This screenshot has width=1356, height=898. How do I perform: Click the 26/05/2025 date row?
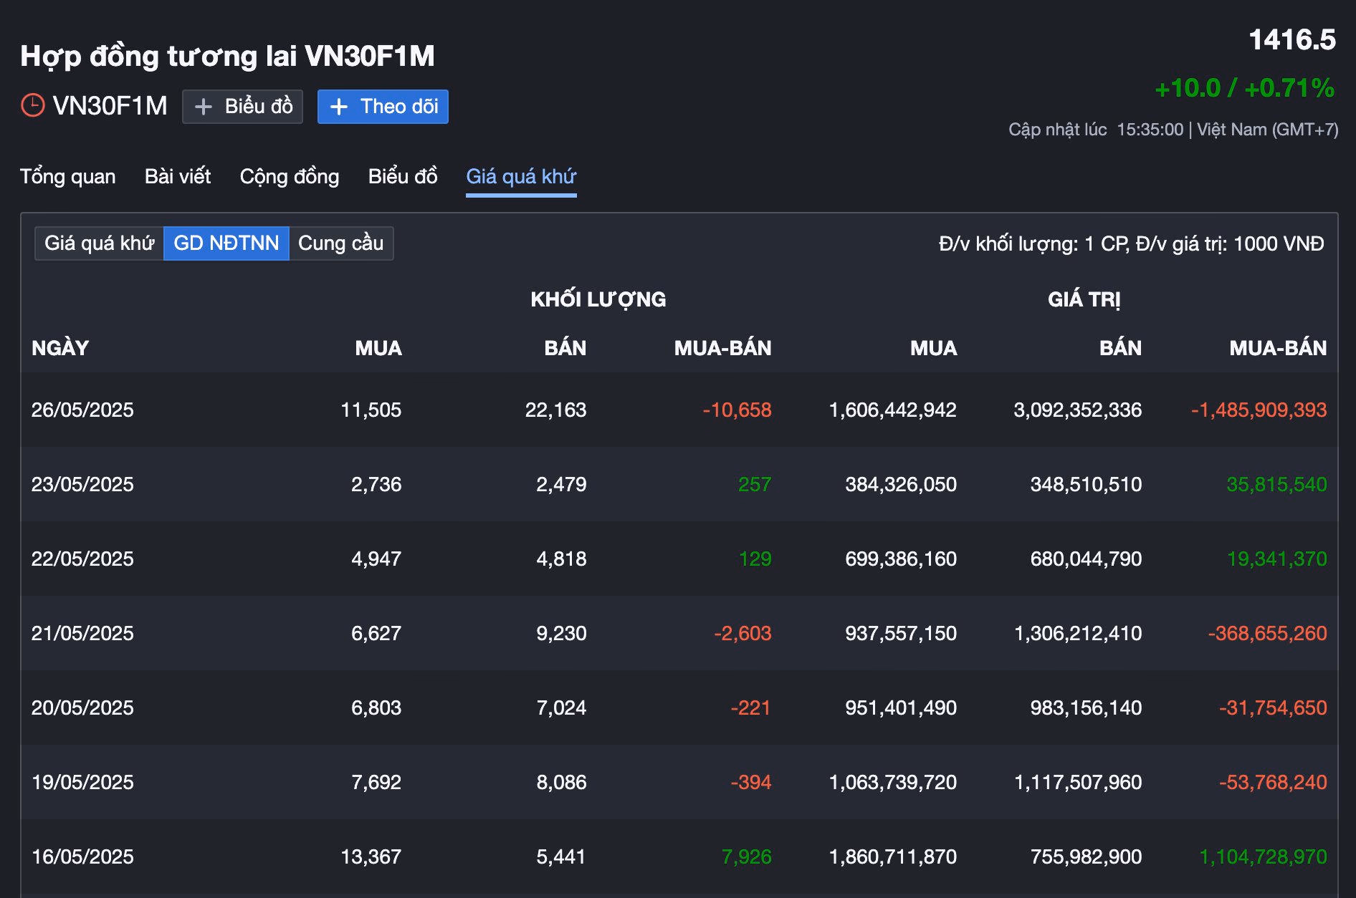pos(82,410)
